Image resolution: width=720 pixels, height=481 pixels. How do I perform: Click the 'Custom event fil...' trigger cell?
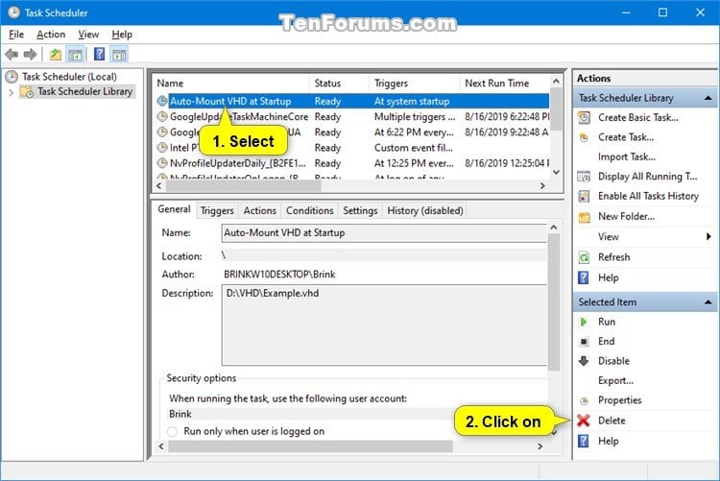(x=413, y=148)
